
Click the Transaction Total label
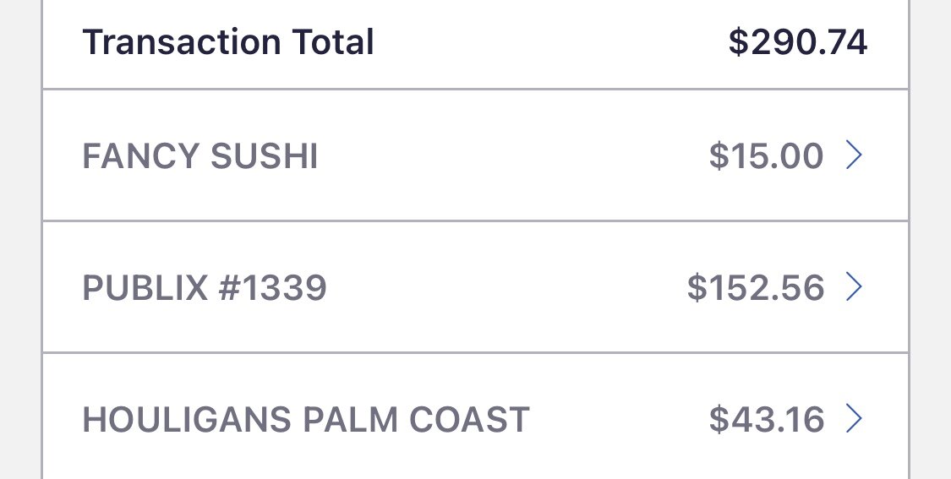[228, 42]
